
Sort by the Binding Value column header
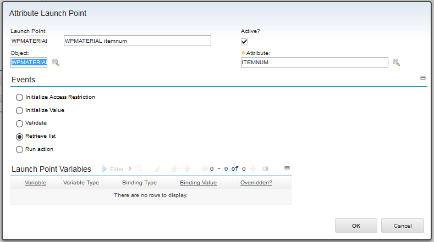[x=198, y=183]
